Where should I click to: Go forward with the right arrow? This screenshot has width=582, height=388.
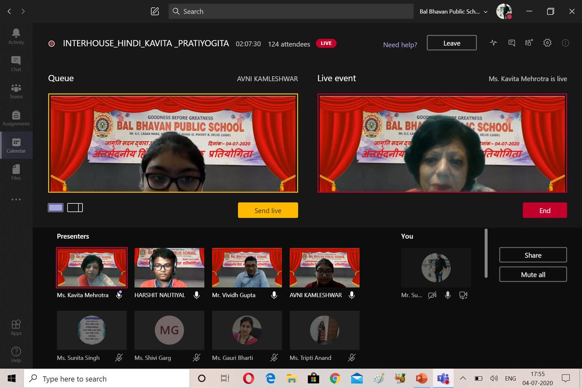tap(23, 11)
